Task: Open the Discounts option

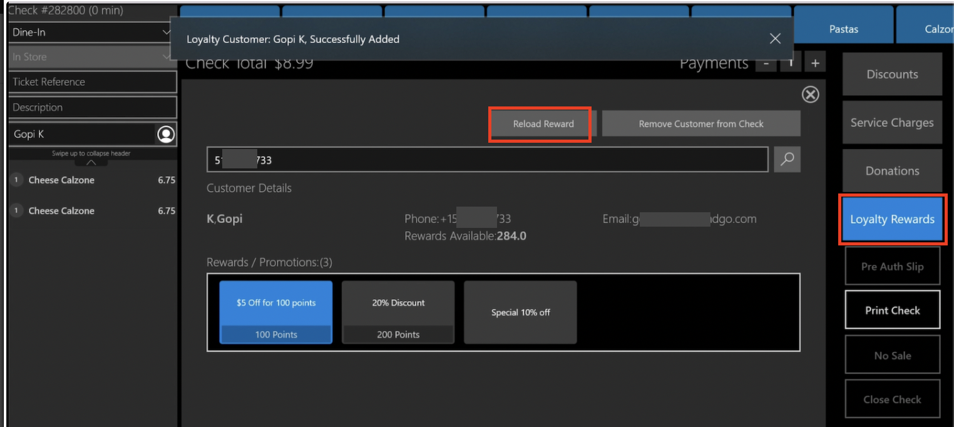Action: [x=892, y=75]
